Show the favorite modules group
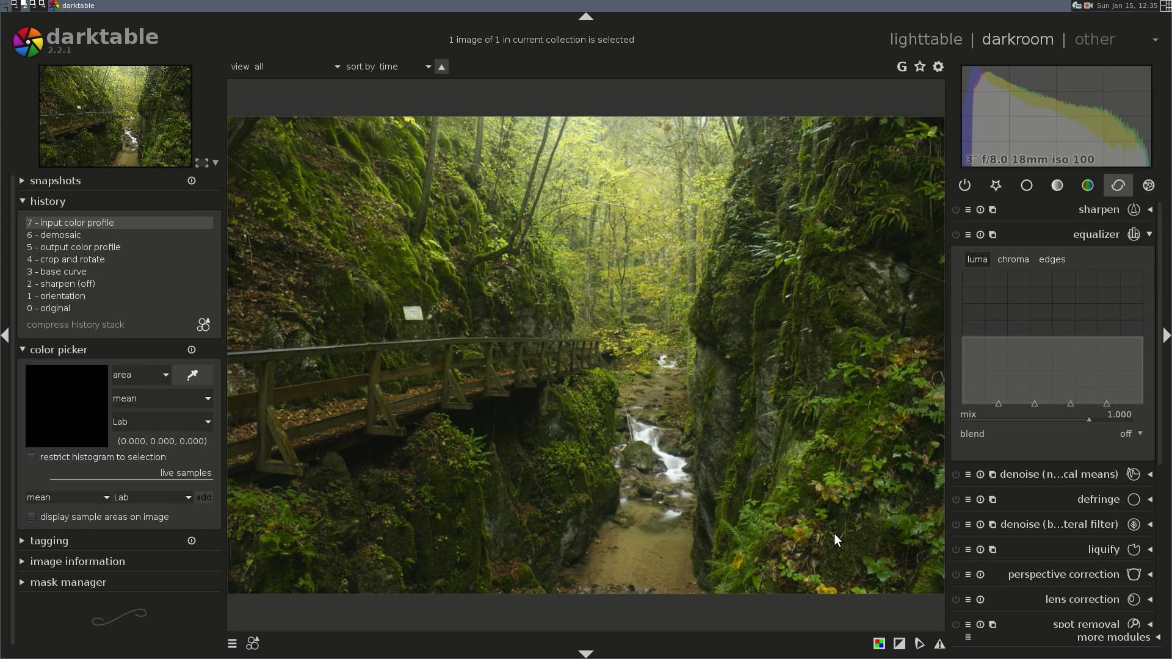The image size is (1172, 659). (x=996, y=185)
